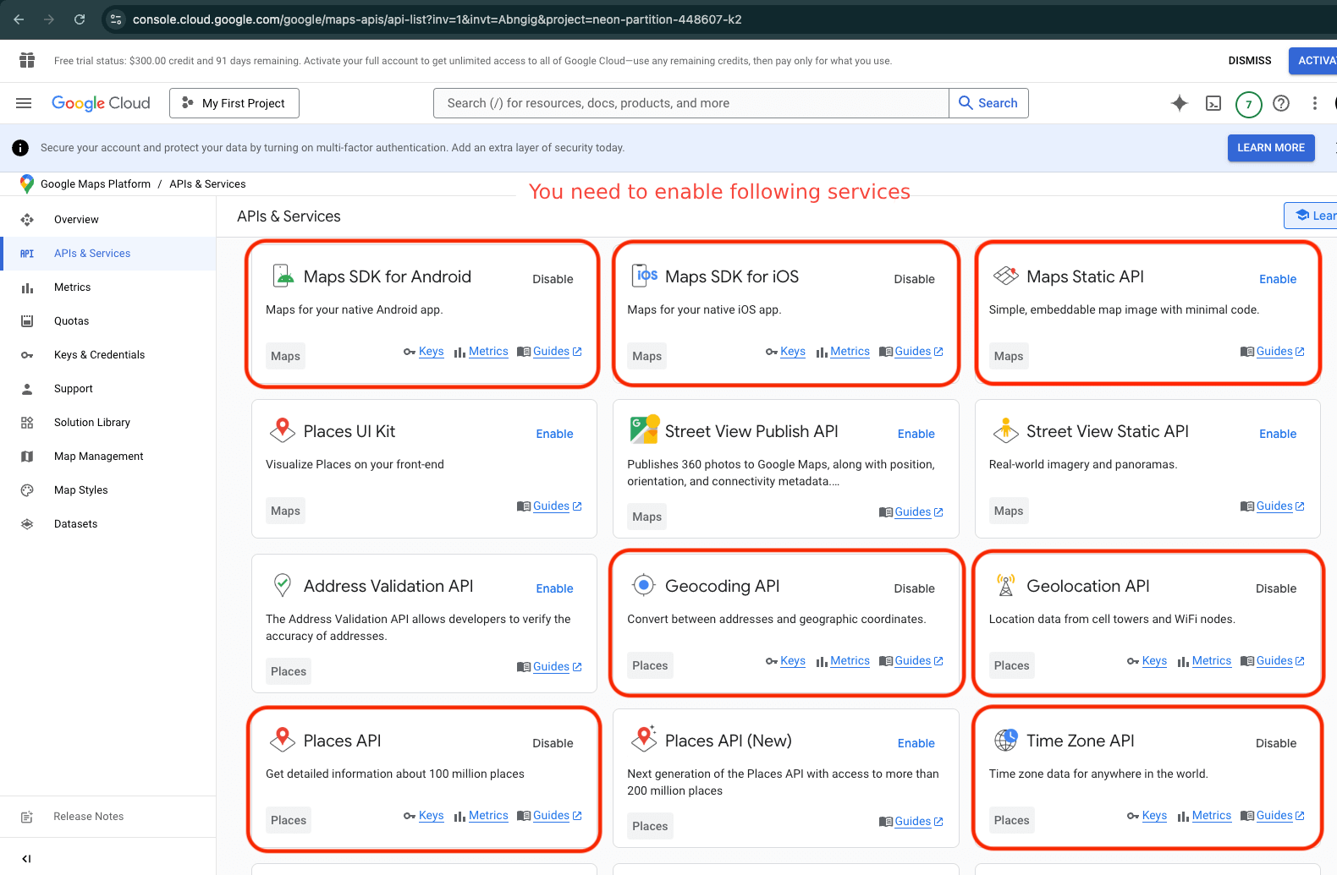1337x875 pixels.
Task: Open Map Styles in sidebar
Action: pyautogui.click(x=107, y=490)
